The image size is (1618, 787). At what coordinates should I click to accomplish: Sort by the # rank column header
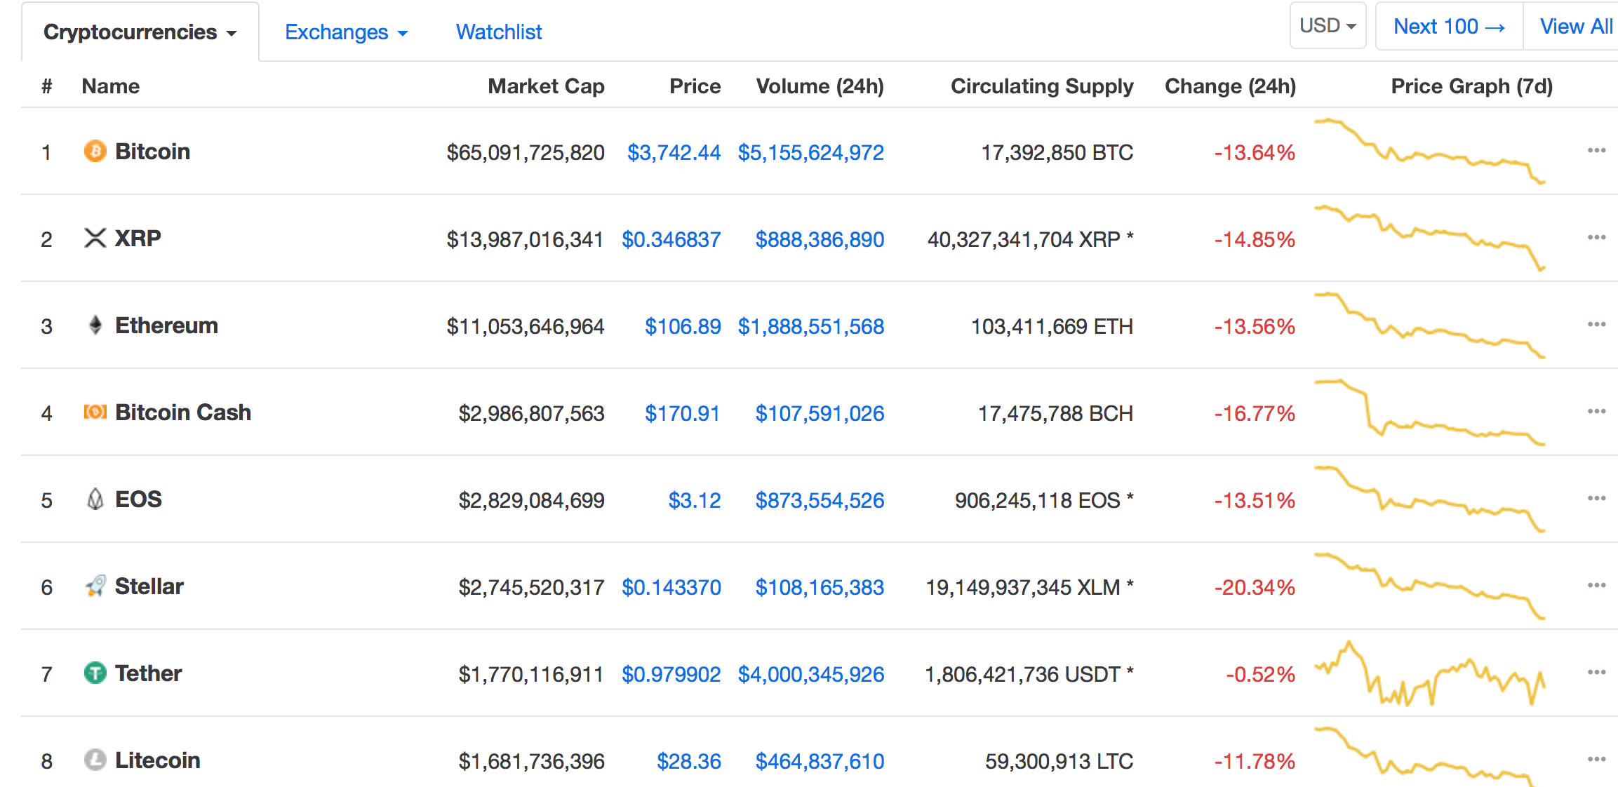(47, 86)
